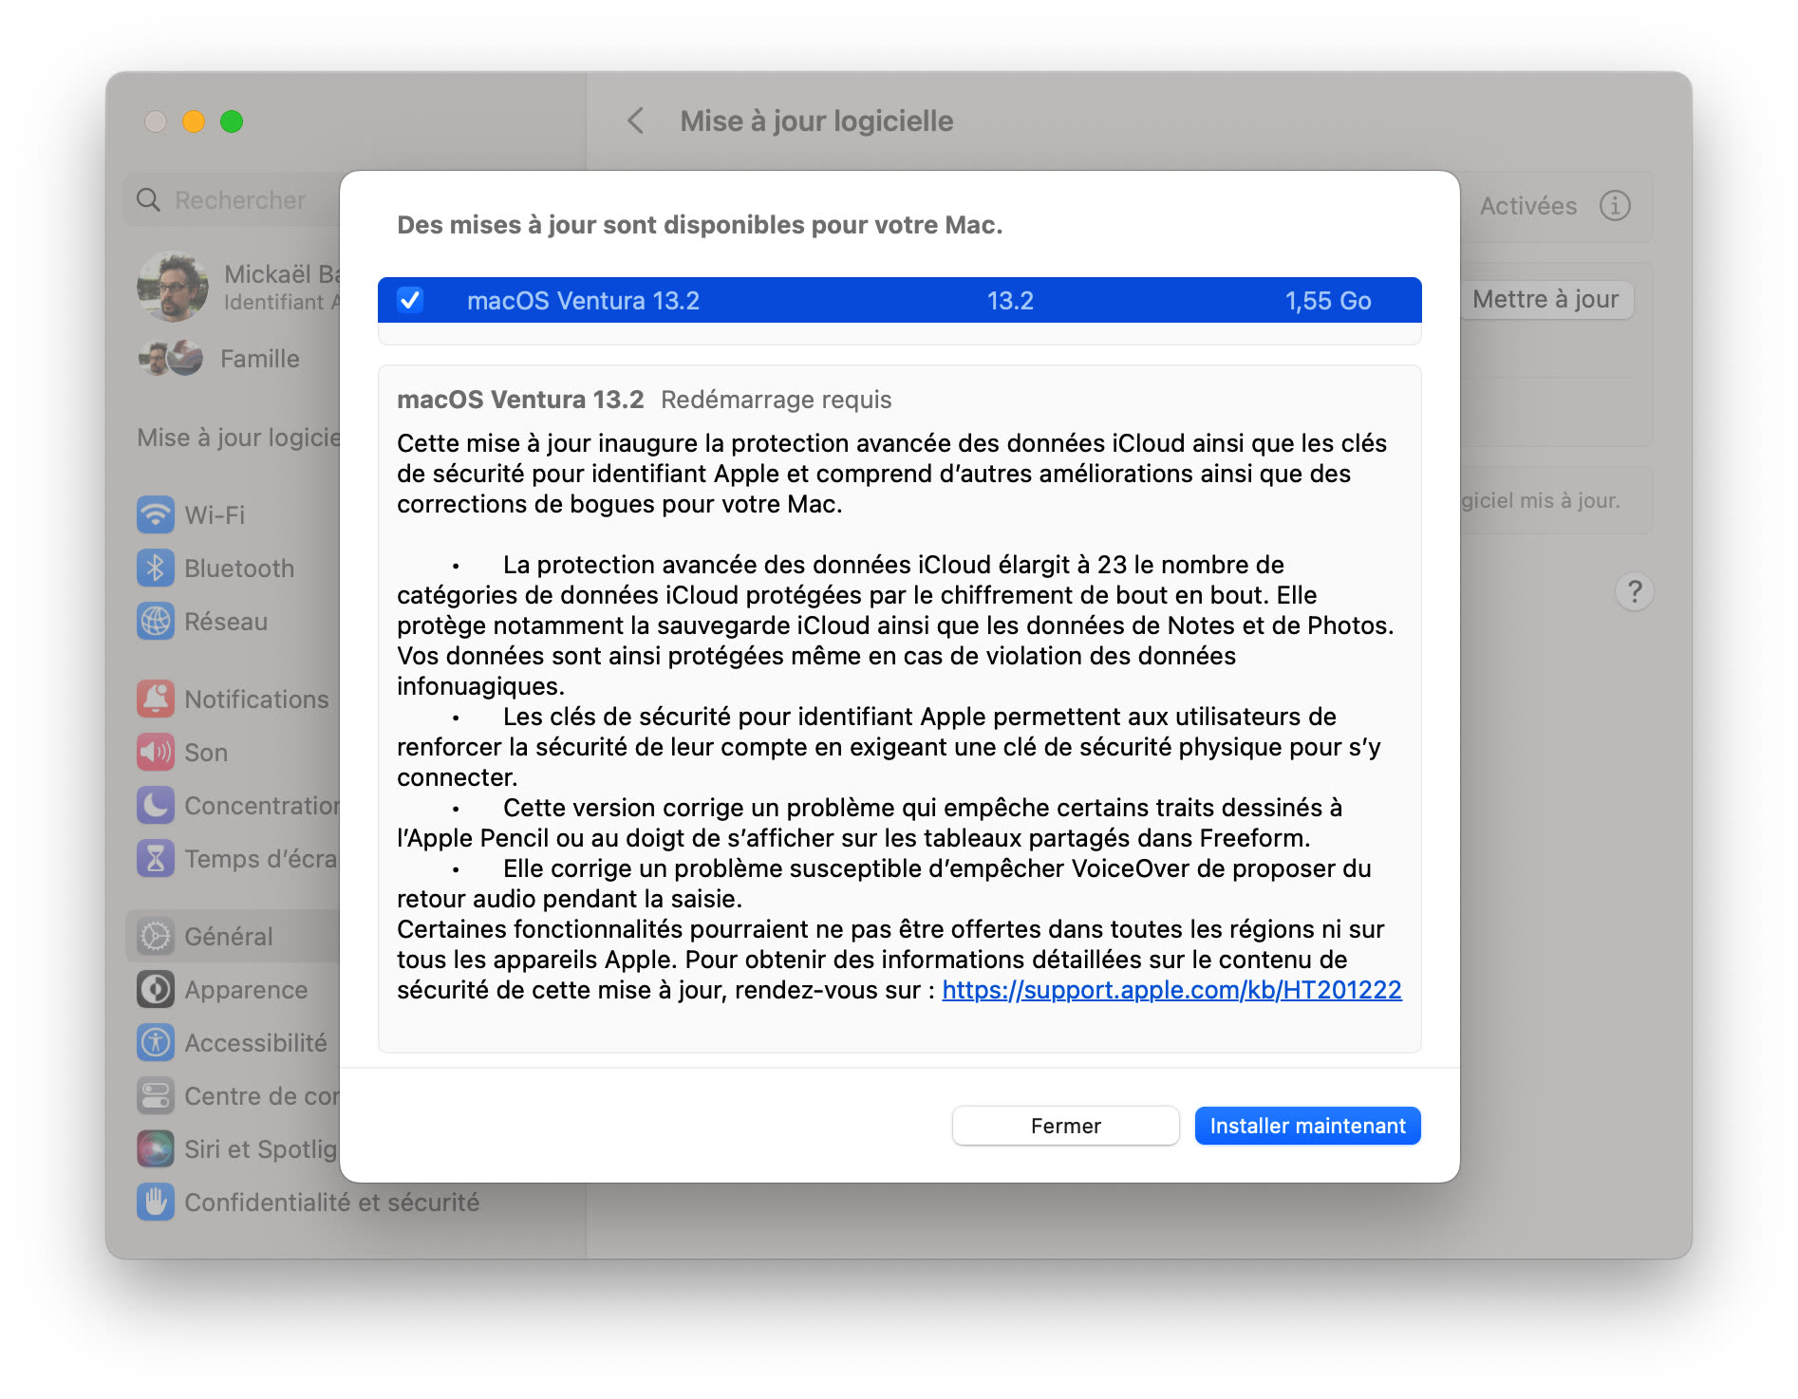The image size is (1798, 1399).
Task: Select the Son speaker icon
Action: 156,752
